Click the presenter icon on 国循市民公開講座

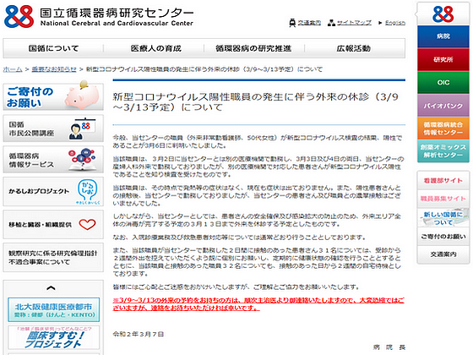click(x=82, y=128)
